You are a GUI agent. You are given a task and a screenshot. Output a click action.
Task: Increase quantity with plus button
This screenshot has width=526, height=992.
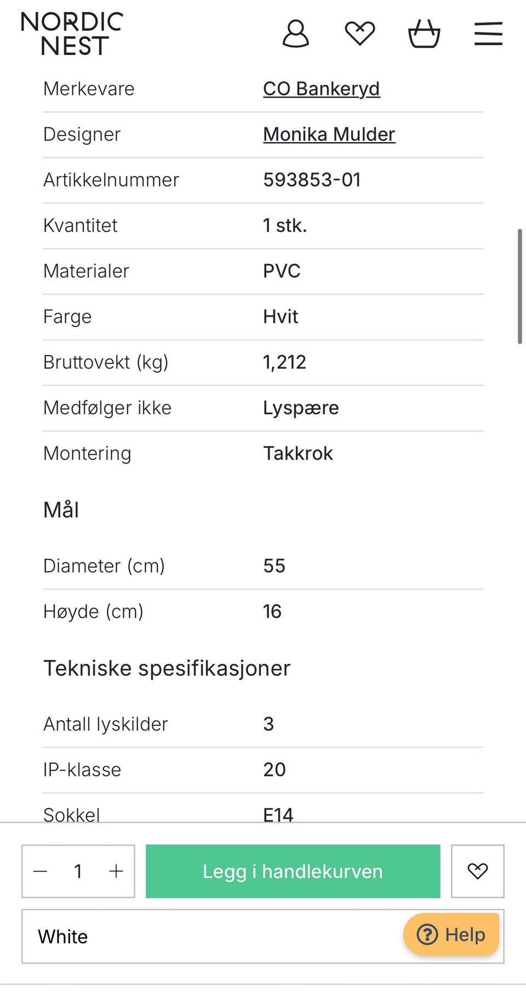[116, 871]
